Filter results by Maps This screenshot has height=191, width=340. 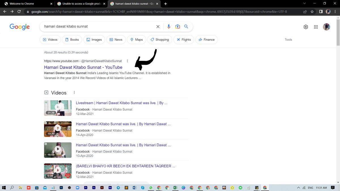tap(137, 40)
